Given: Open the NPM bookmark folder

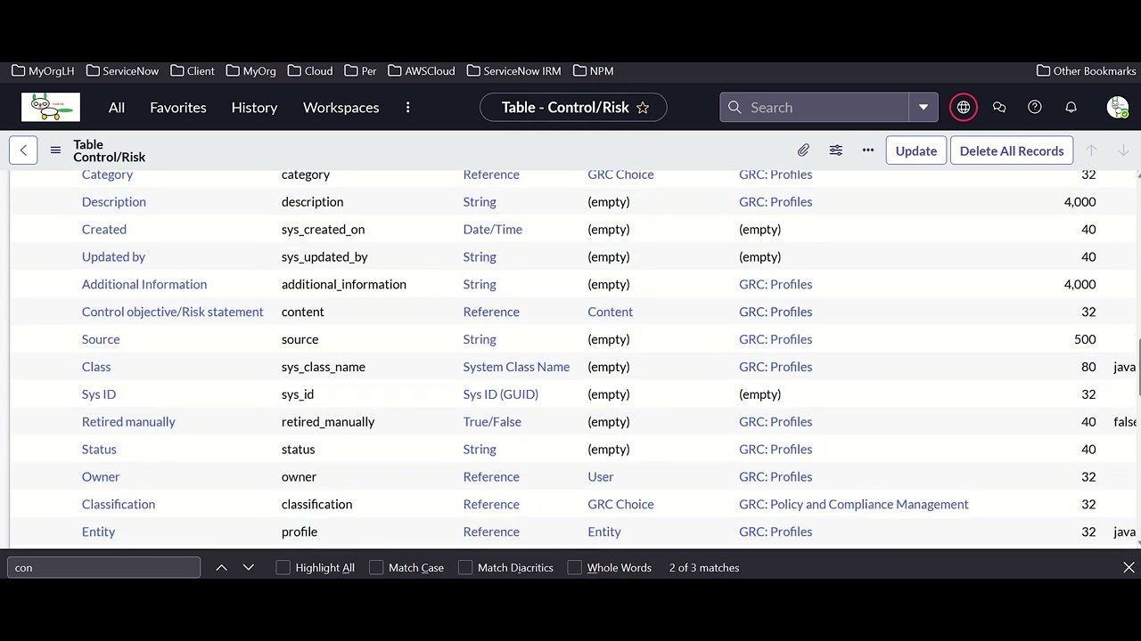Looking at the screenshot, I should [x=594, y=70].
